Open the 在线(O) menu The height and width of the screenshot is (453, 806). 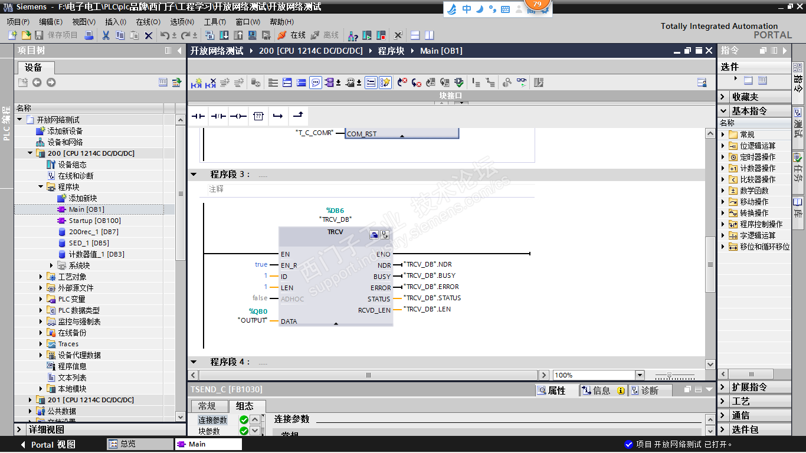click(148, 22)
